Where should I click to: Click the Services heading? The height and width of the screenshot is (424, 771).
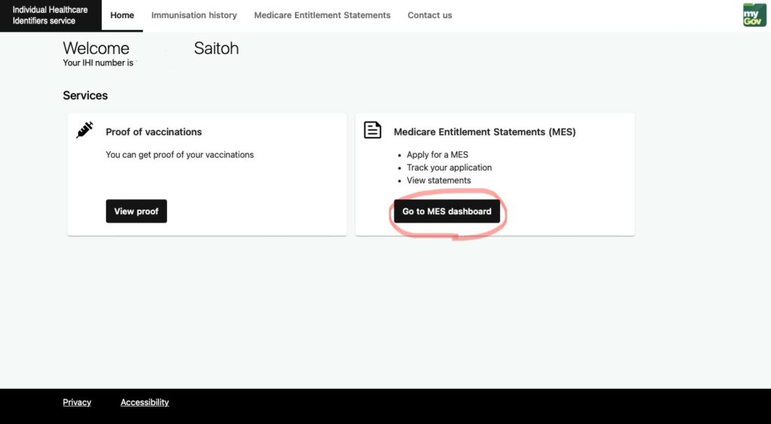(85, 95)
